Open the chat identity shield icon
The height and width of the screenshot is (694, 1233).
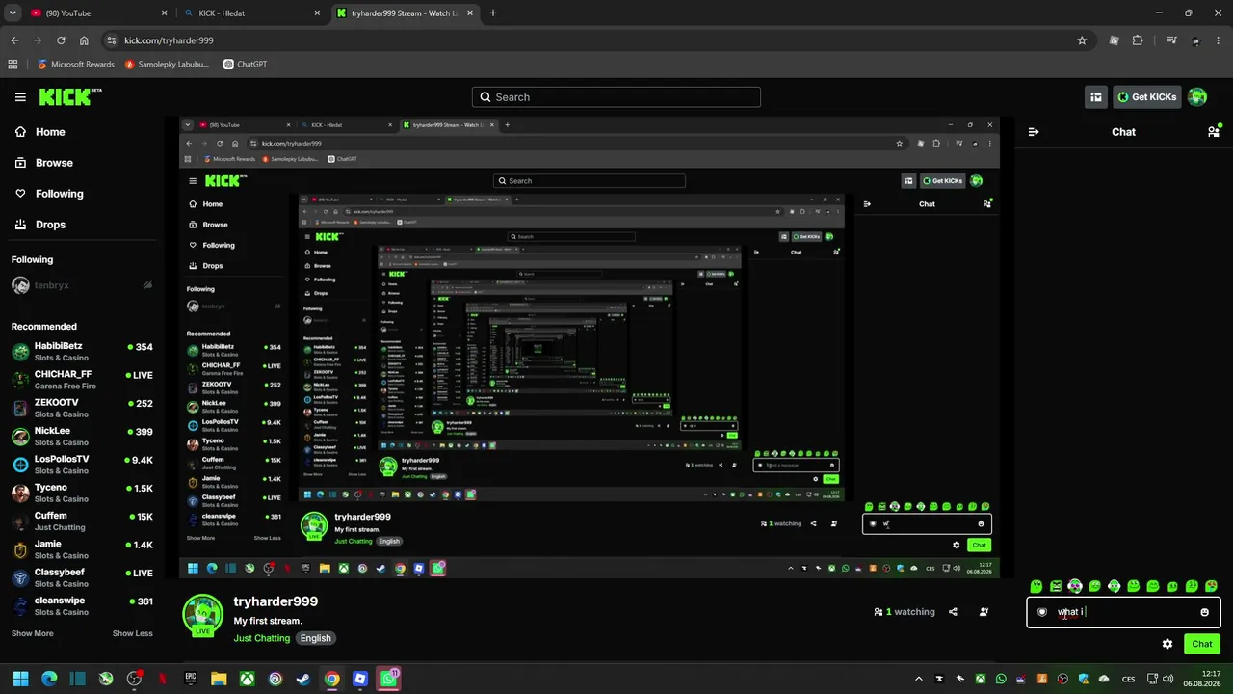pyautogui.click(x=1042, y=612)
